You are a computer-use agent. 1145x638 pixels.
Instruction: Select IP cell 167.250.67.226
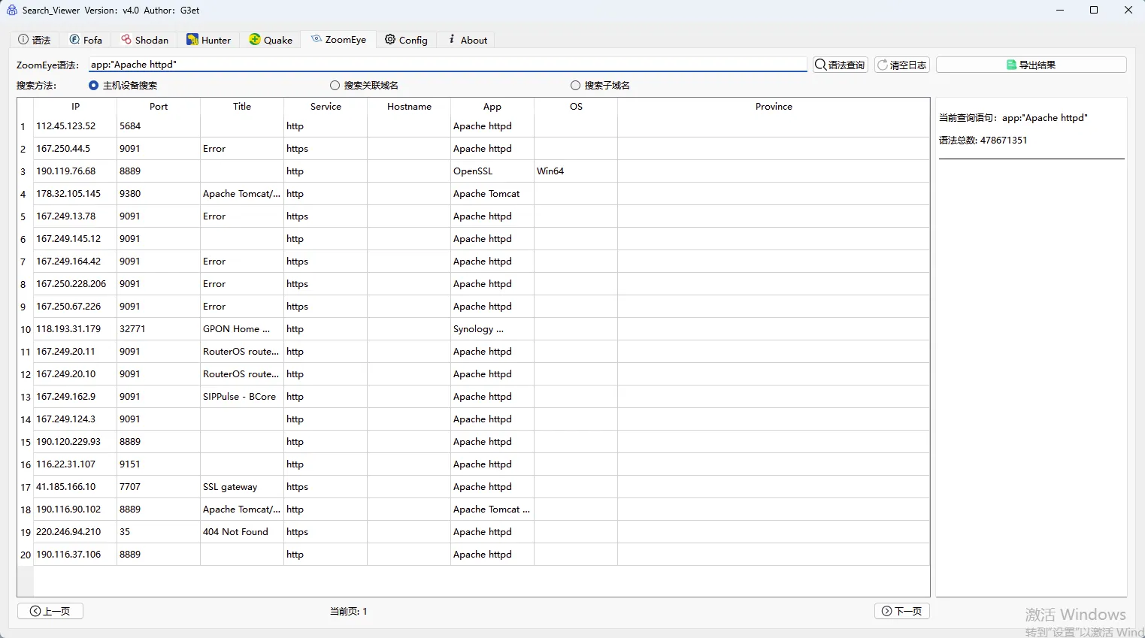(x=75, y=307)
